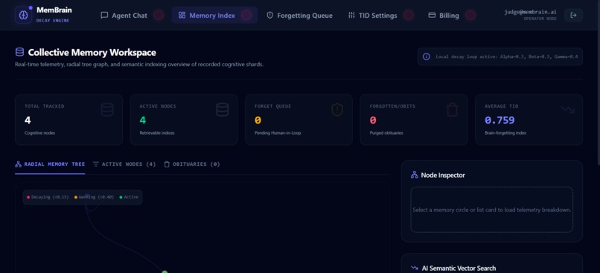Click the Node Inspector network icon
The width and height of the screenshot is (600, 273).
tap(415, 175)
